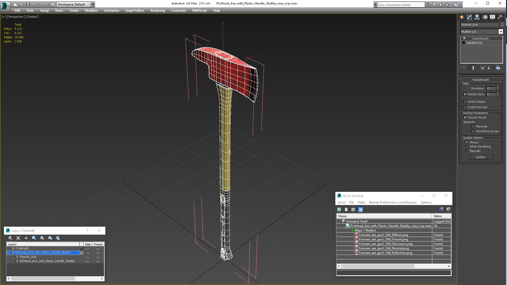Open the Utilities hammer panel tab

coord(500,17)
